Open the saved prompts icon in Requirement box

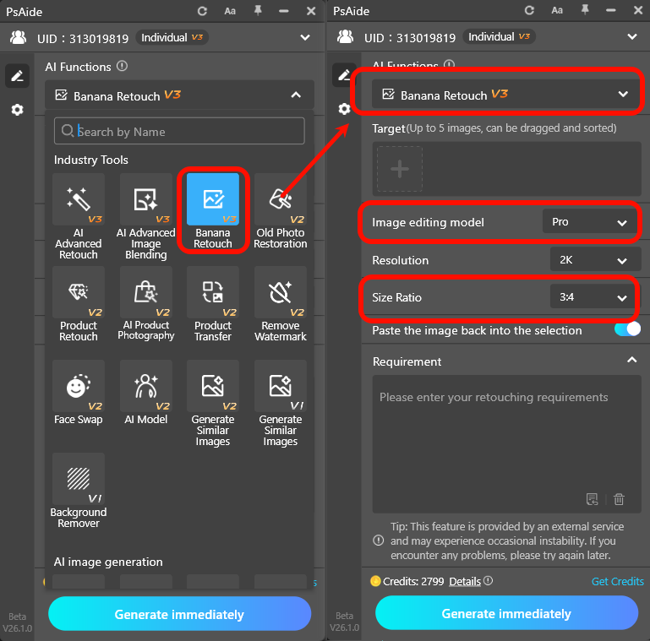click(592, 499)
